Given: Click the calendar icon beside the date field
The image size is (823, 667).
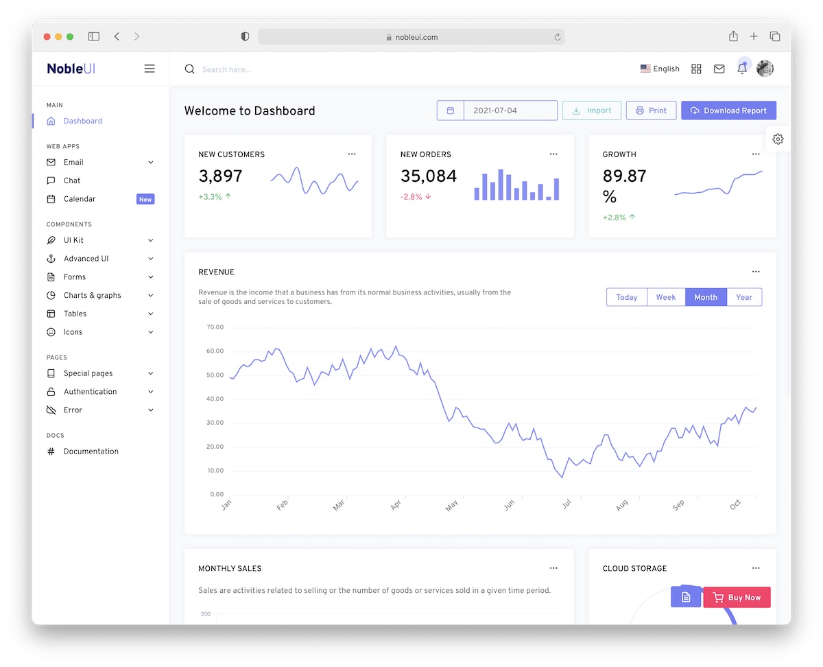Looking at the screenshot, I should [x=451, y=110].
